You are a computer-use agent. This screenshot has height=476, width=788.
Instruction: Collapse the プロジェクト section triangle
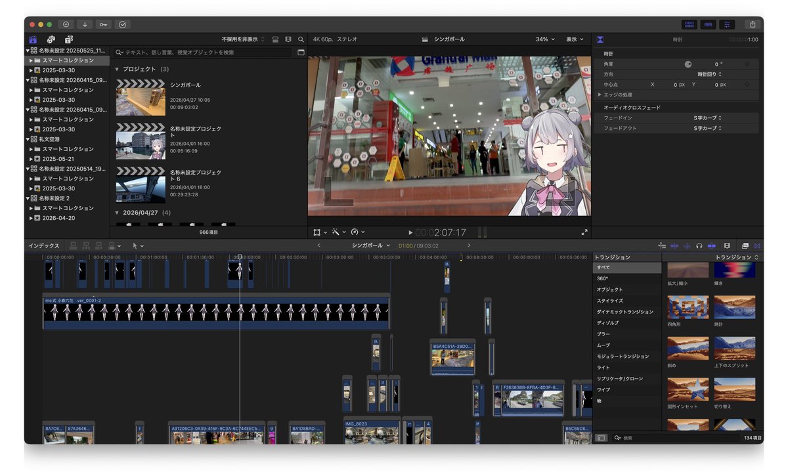click(117, 69)
